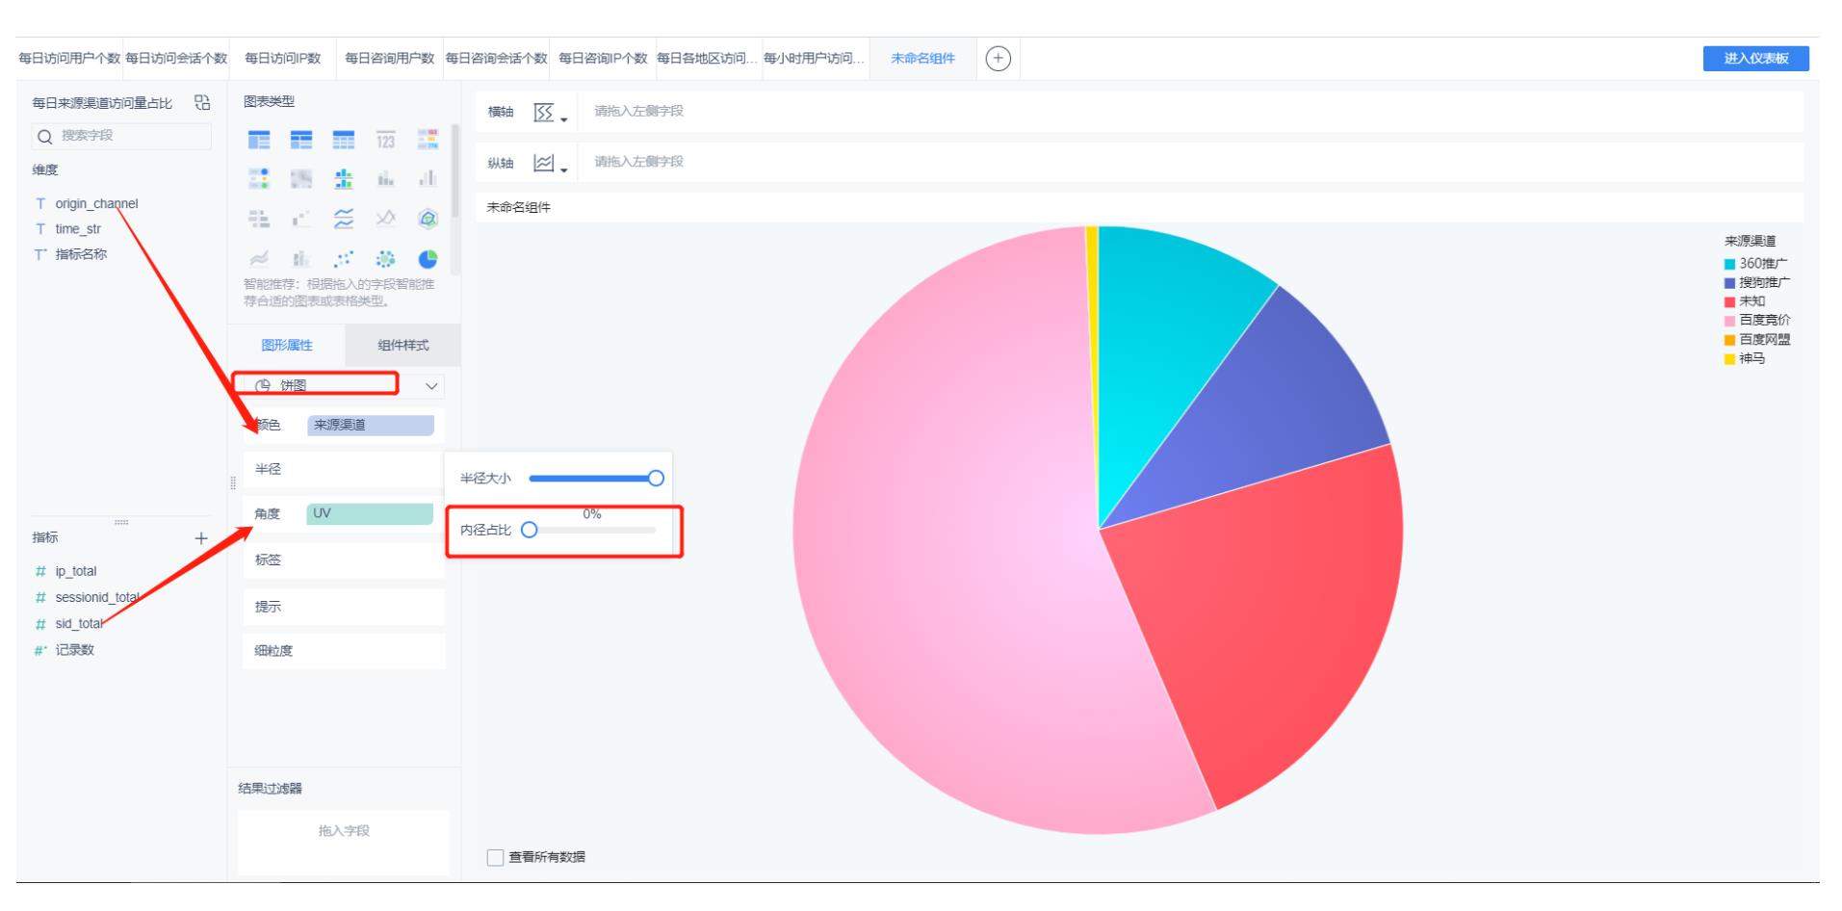Open the 每日咨询用户数 tab

point(390,59)
